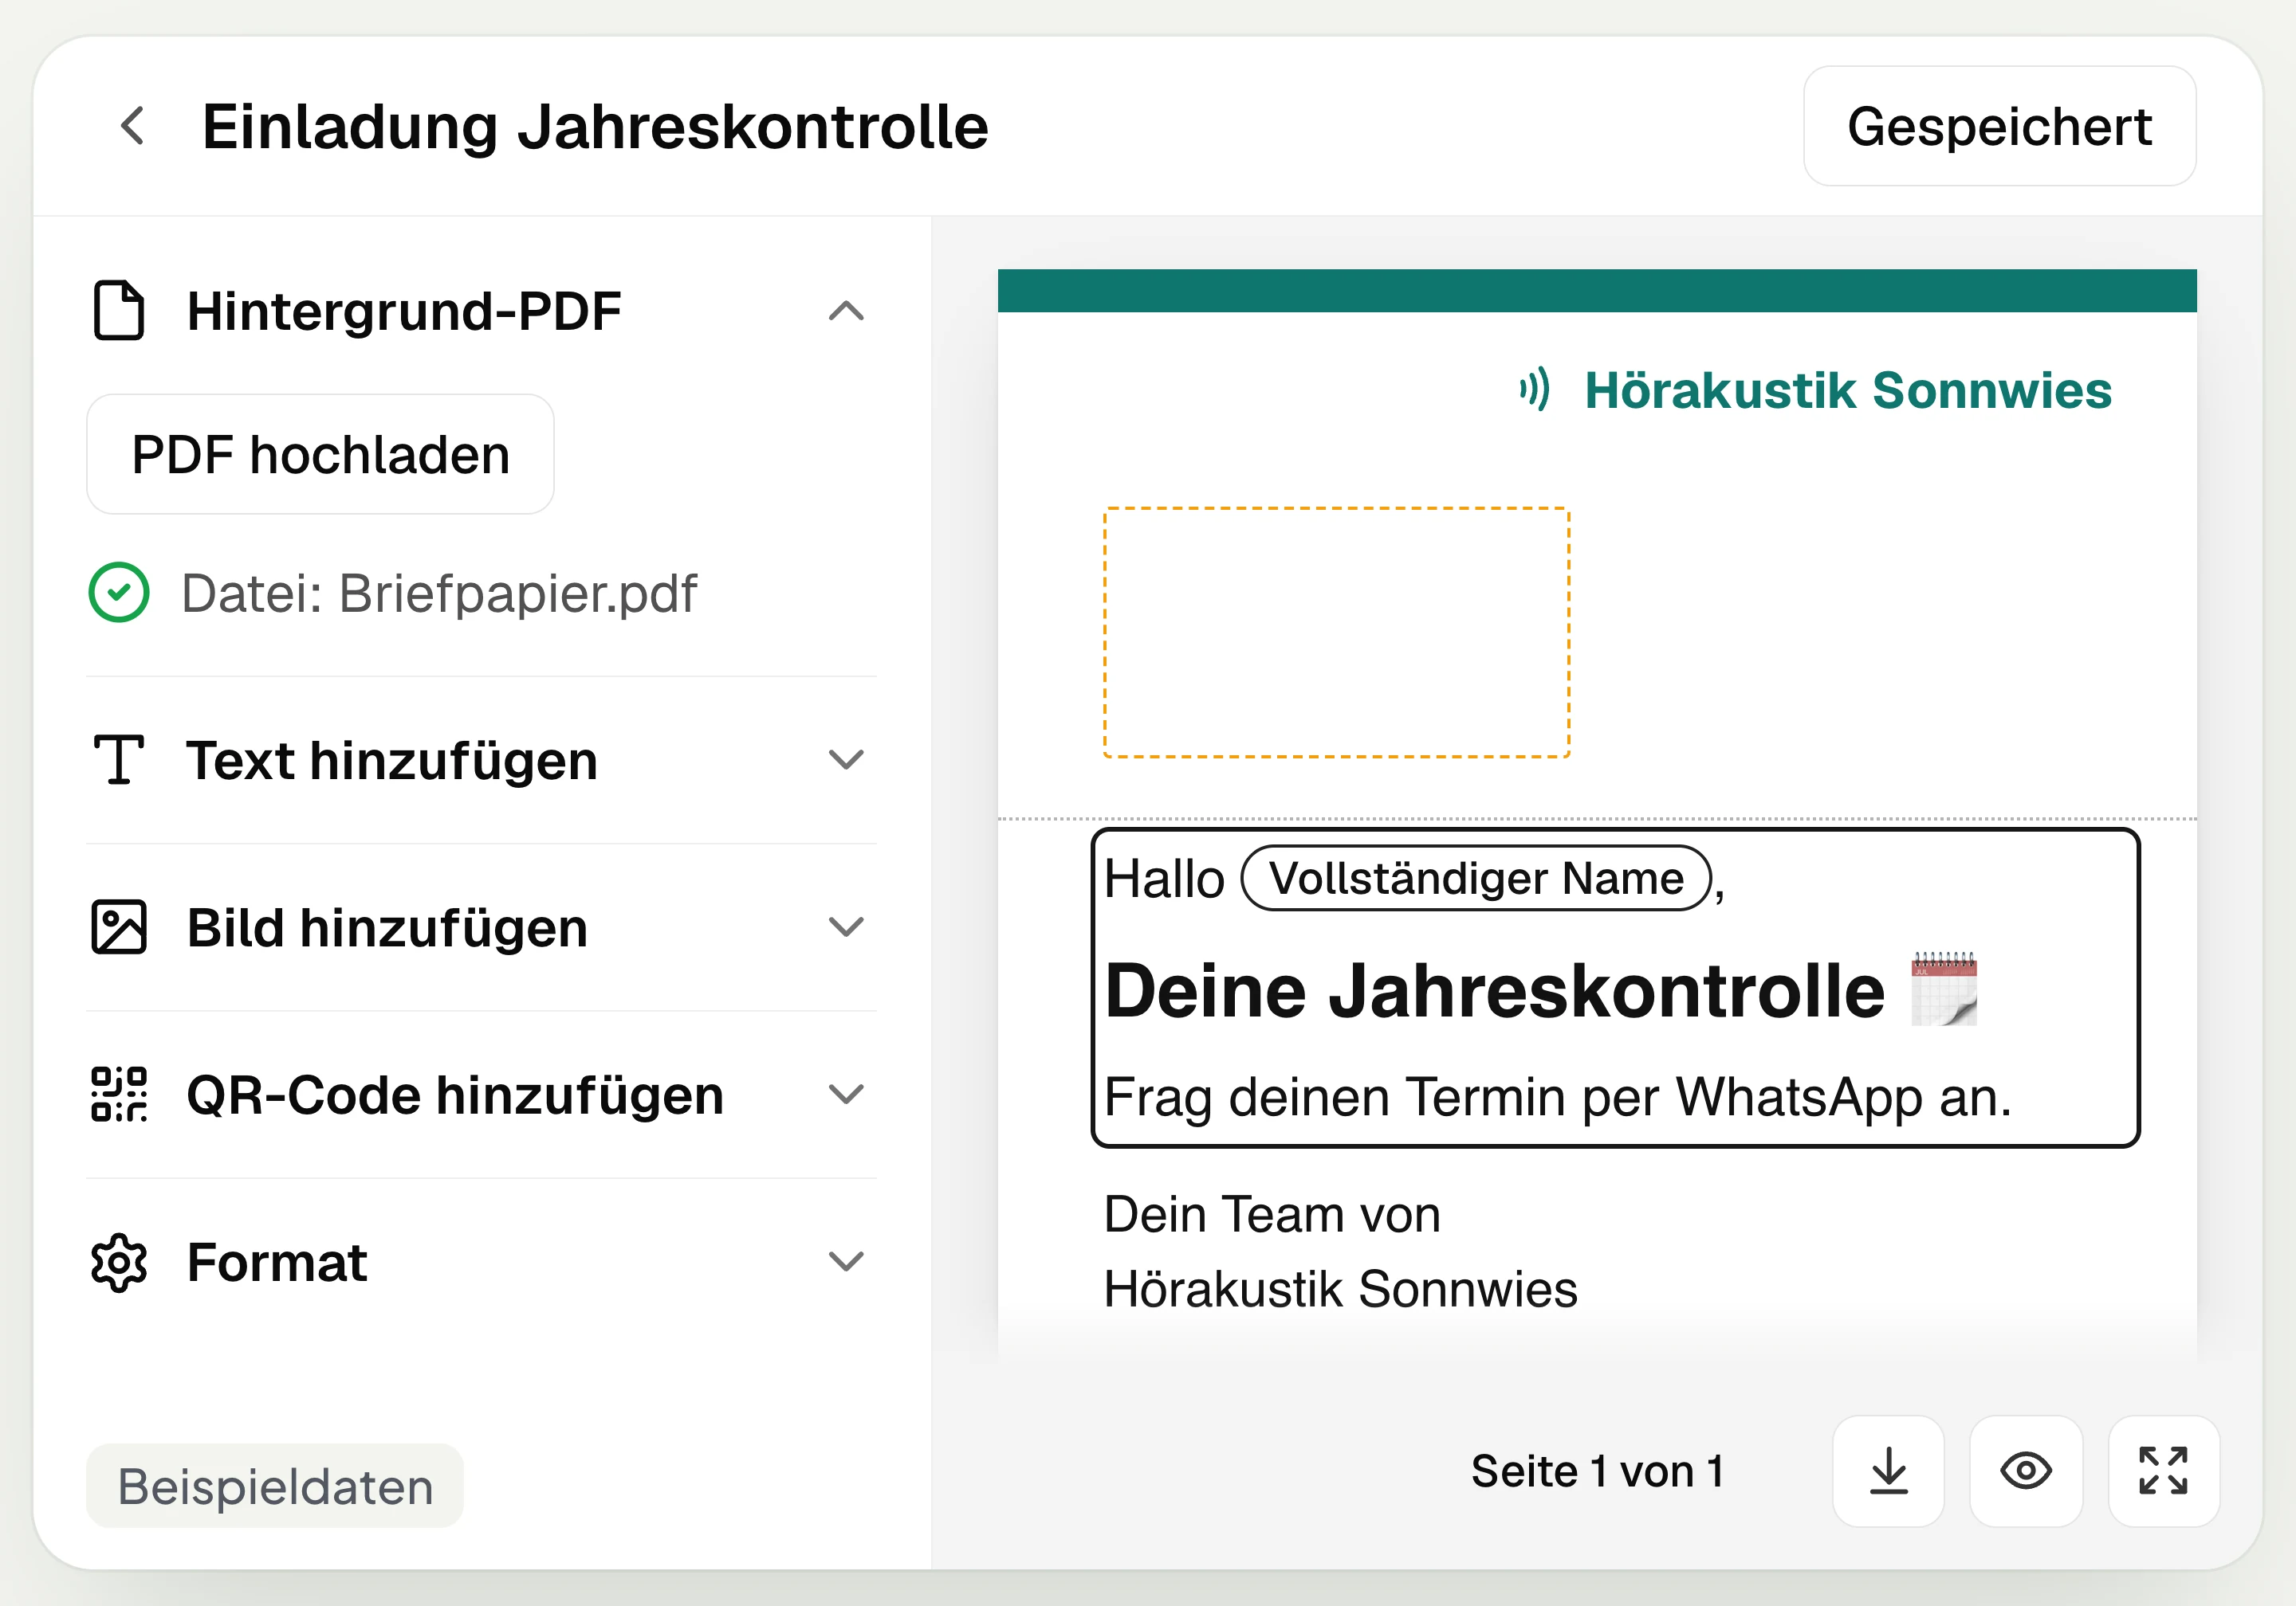Click the Deine Jahreskontrolle heading text

1494,991
